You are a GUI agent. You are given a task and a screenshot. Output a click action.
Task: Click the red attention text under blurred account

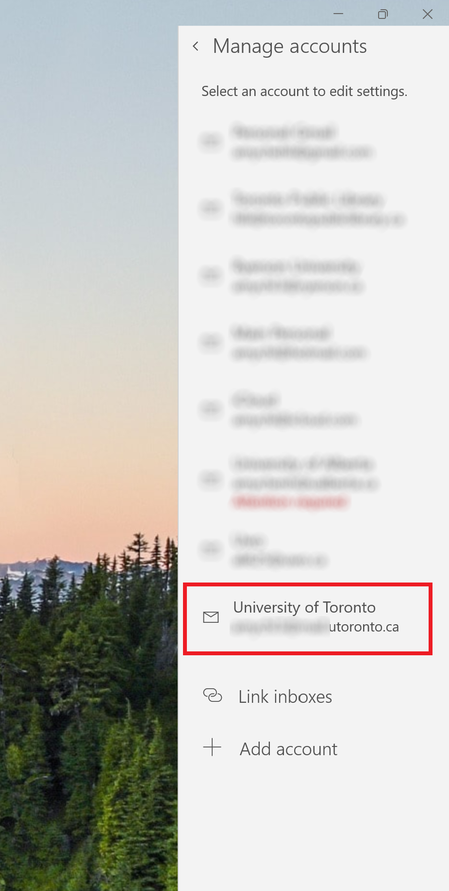point(290,502)
